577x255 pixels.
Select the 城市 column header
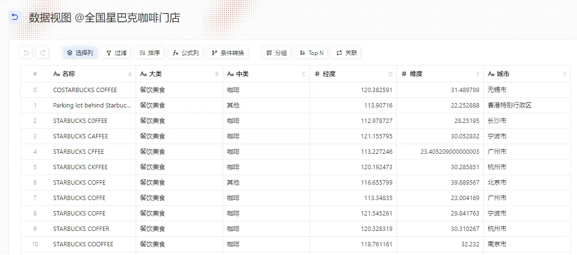click(x=527, y=74)
